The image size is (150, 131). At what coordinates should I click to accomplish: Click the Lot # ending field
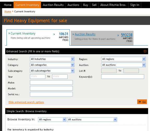pyautogui.click(x=131, y=71)
